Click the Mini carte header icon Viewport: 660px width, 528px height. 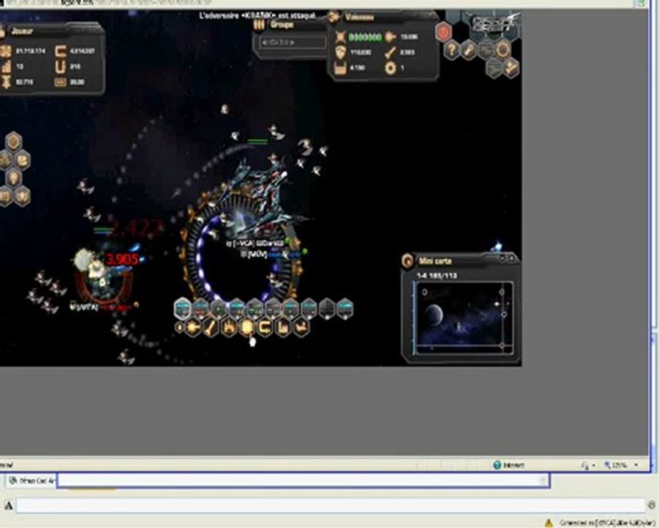[408, 261]
